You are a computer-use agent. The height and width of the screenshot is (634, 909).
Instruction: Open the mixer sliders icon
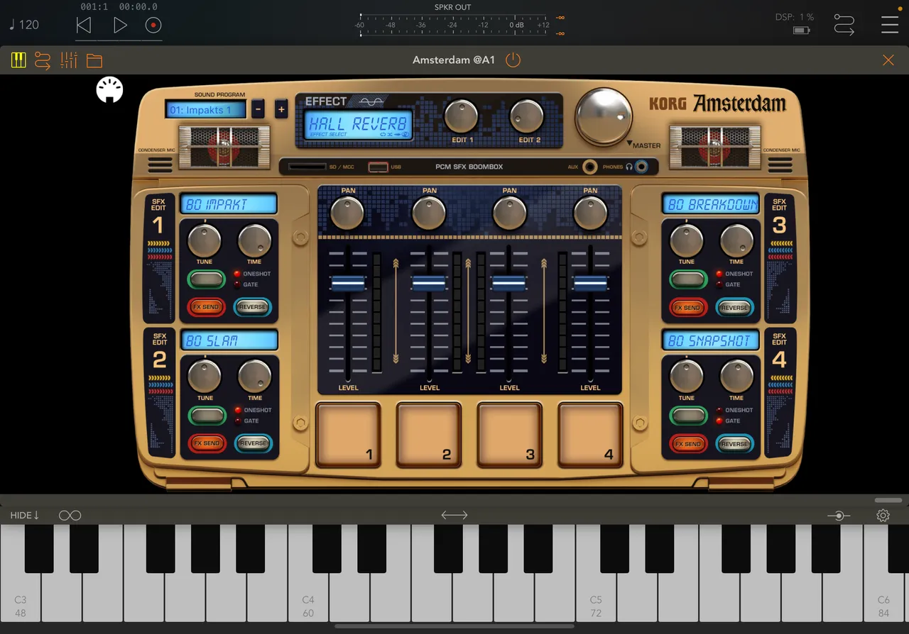pyautogui.click(x=69, y=60)
